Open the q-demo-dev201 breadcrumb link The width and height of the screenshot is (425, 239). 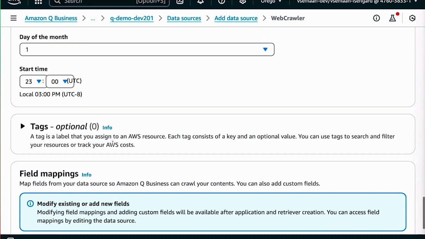coord(132,18)
